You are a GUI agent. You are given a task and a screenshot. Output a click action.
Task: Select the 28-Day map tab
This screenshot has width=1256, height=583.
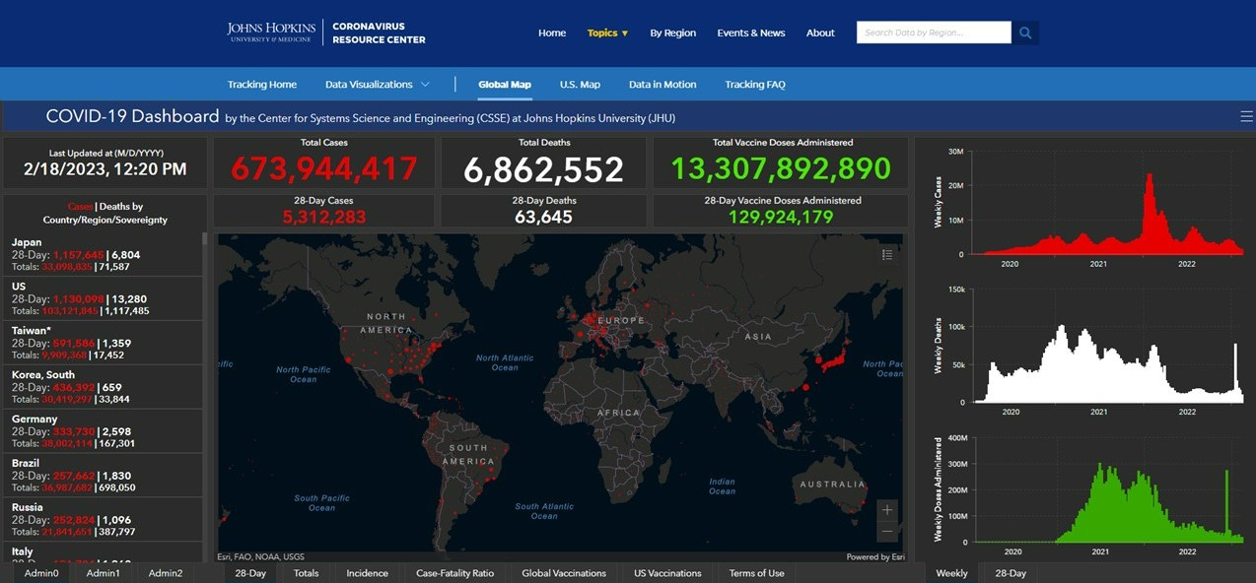tap(250, 573)
